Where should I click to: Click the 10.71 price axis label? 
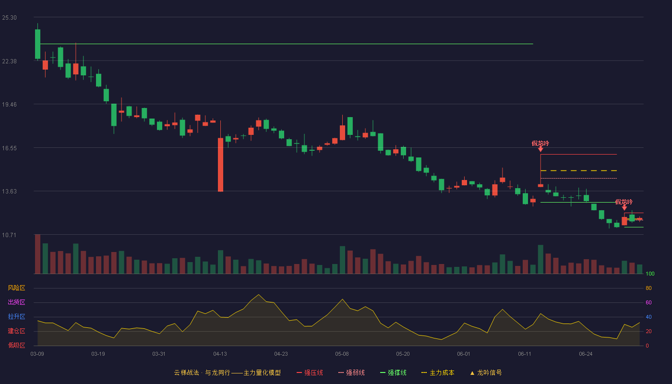coord(9,235)
